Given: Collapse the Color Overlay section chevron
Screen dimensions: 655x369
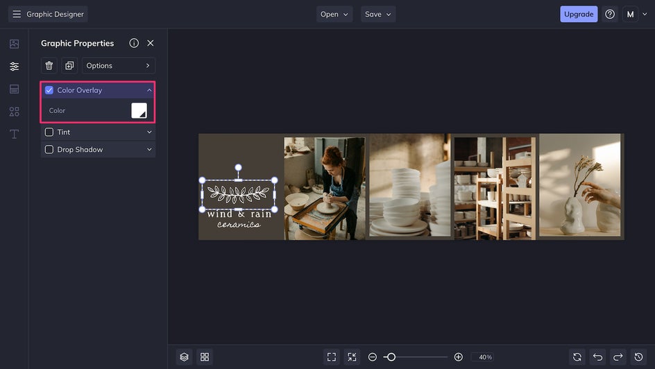Looking at the screenshot, I should coord(149,90).
